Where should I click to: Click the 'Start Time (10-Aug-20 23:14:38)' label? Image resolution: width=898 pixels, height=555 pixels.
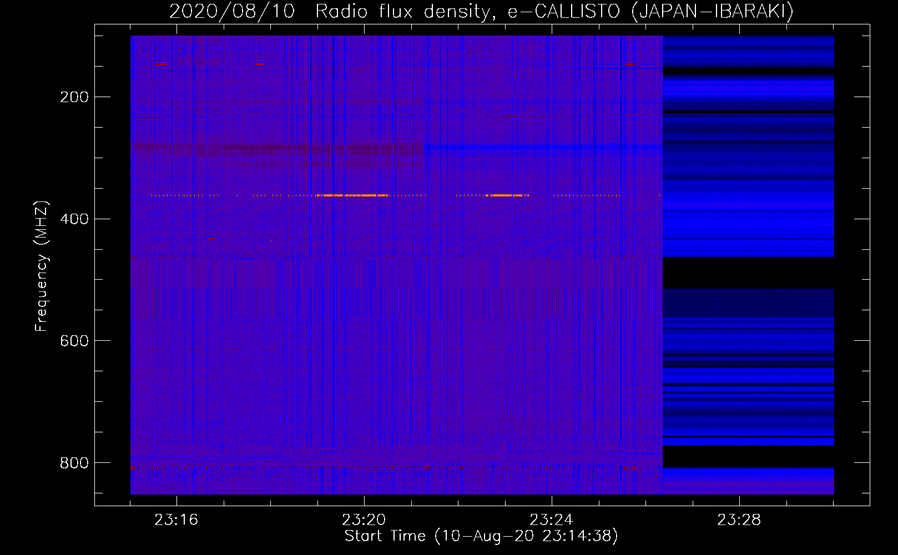[481, 536]
